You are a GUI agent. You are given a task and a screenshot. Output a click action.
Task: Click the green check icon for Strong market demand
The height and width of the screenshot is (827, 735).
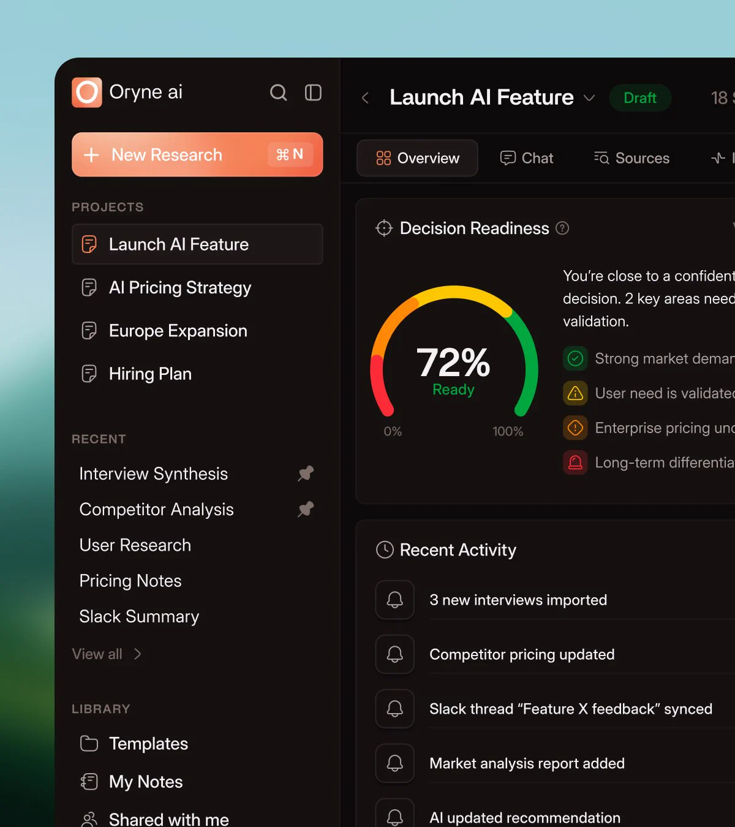point(575,358)
